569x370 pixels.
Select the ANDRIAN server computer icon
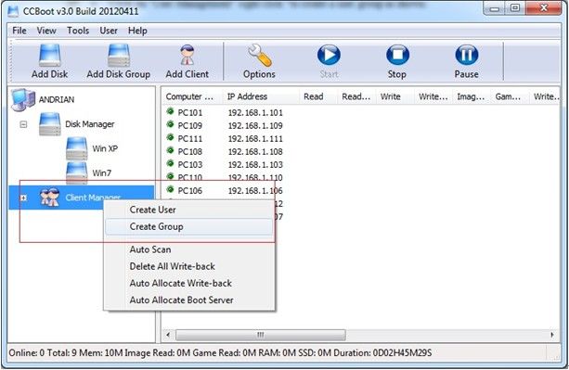23,99
